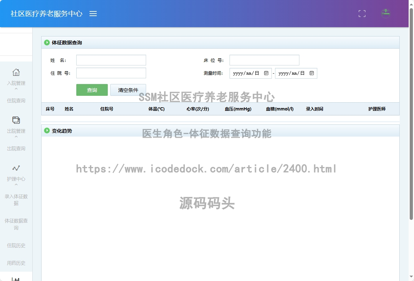Open 住院查询 menu item
This screenshot has width=414, height=281.
pyautogui.click(x=16, y=101)
